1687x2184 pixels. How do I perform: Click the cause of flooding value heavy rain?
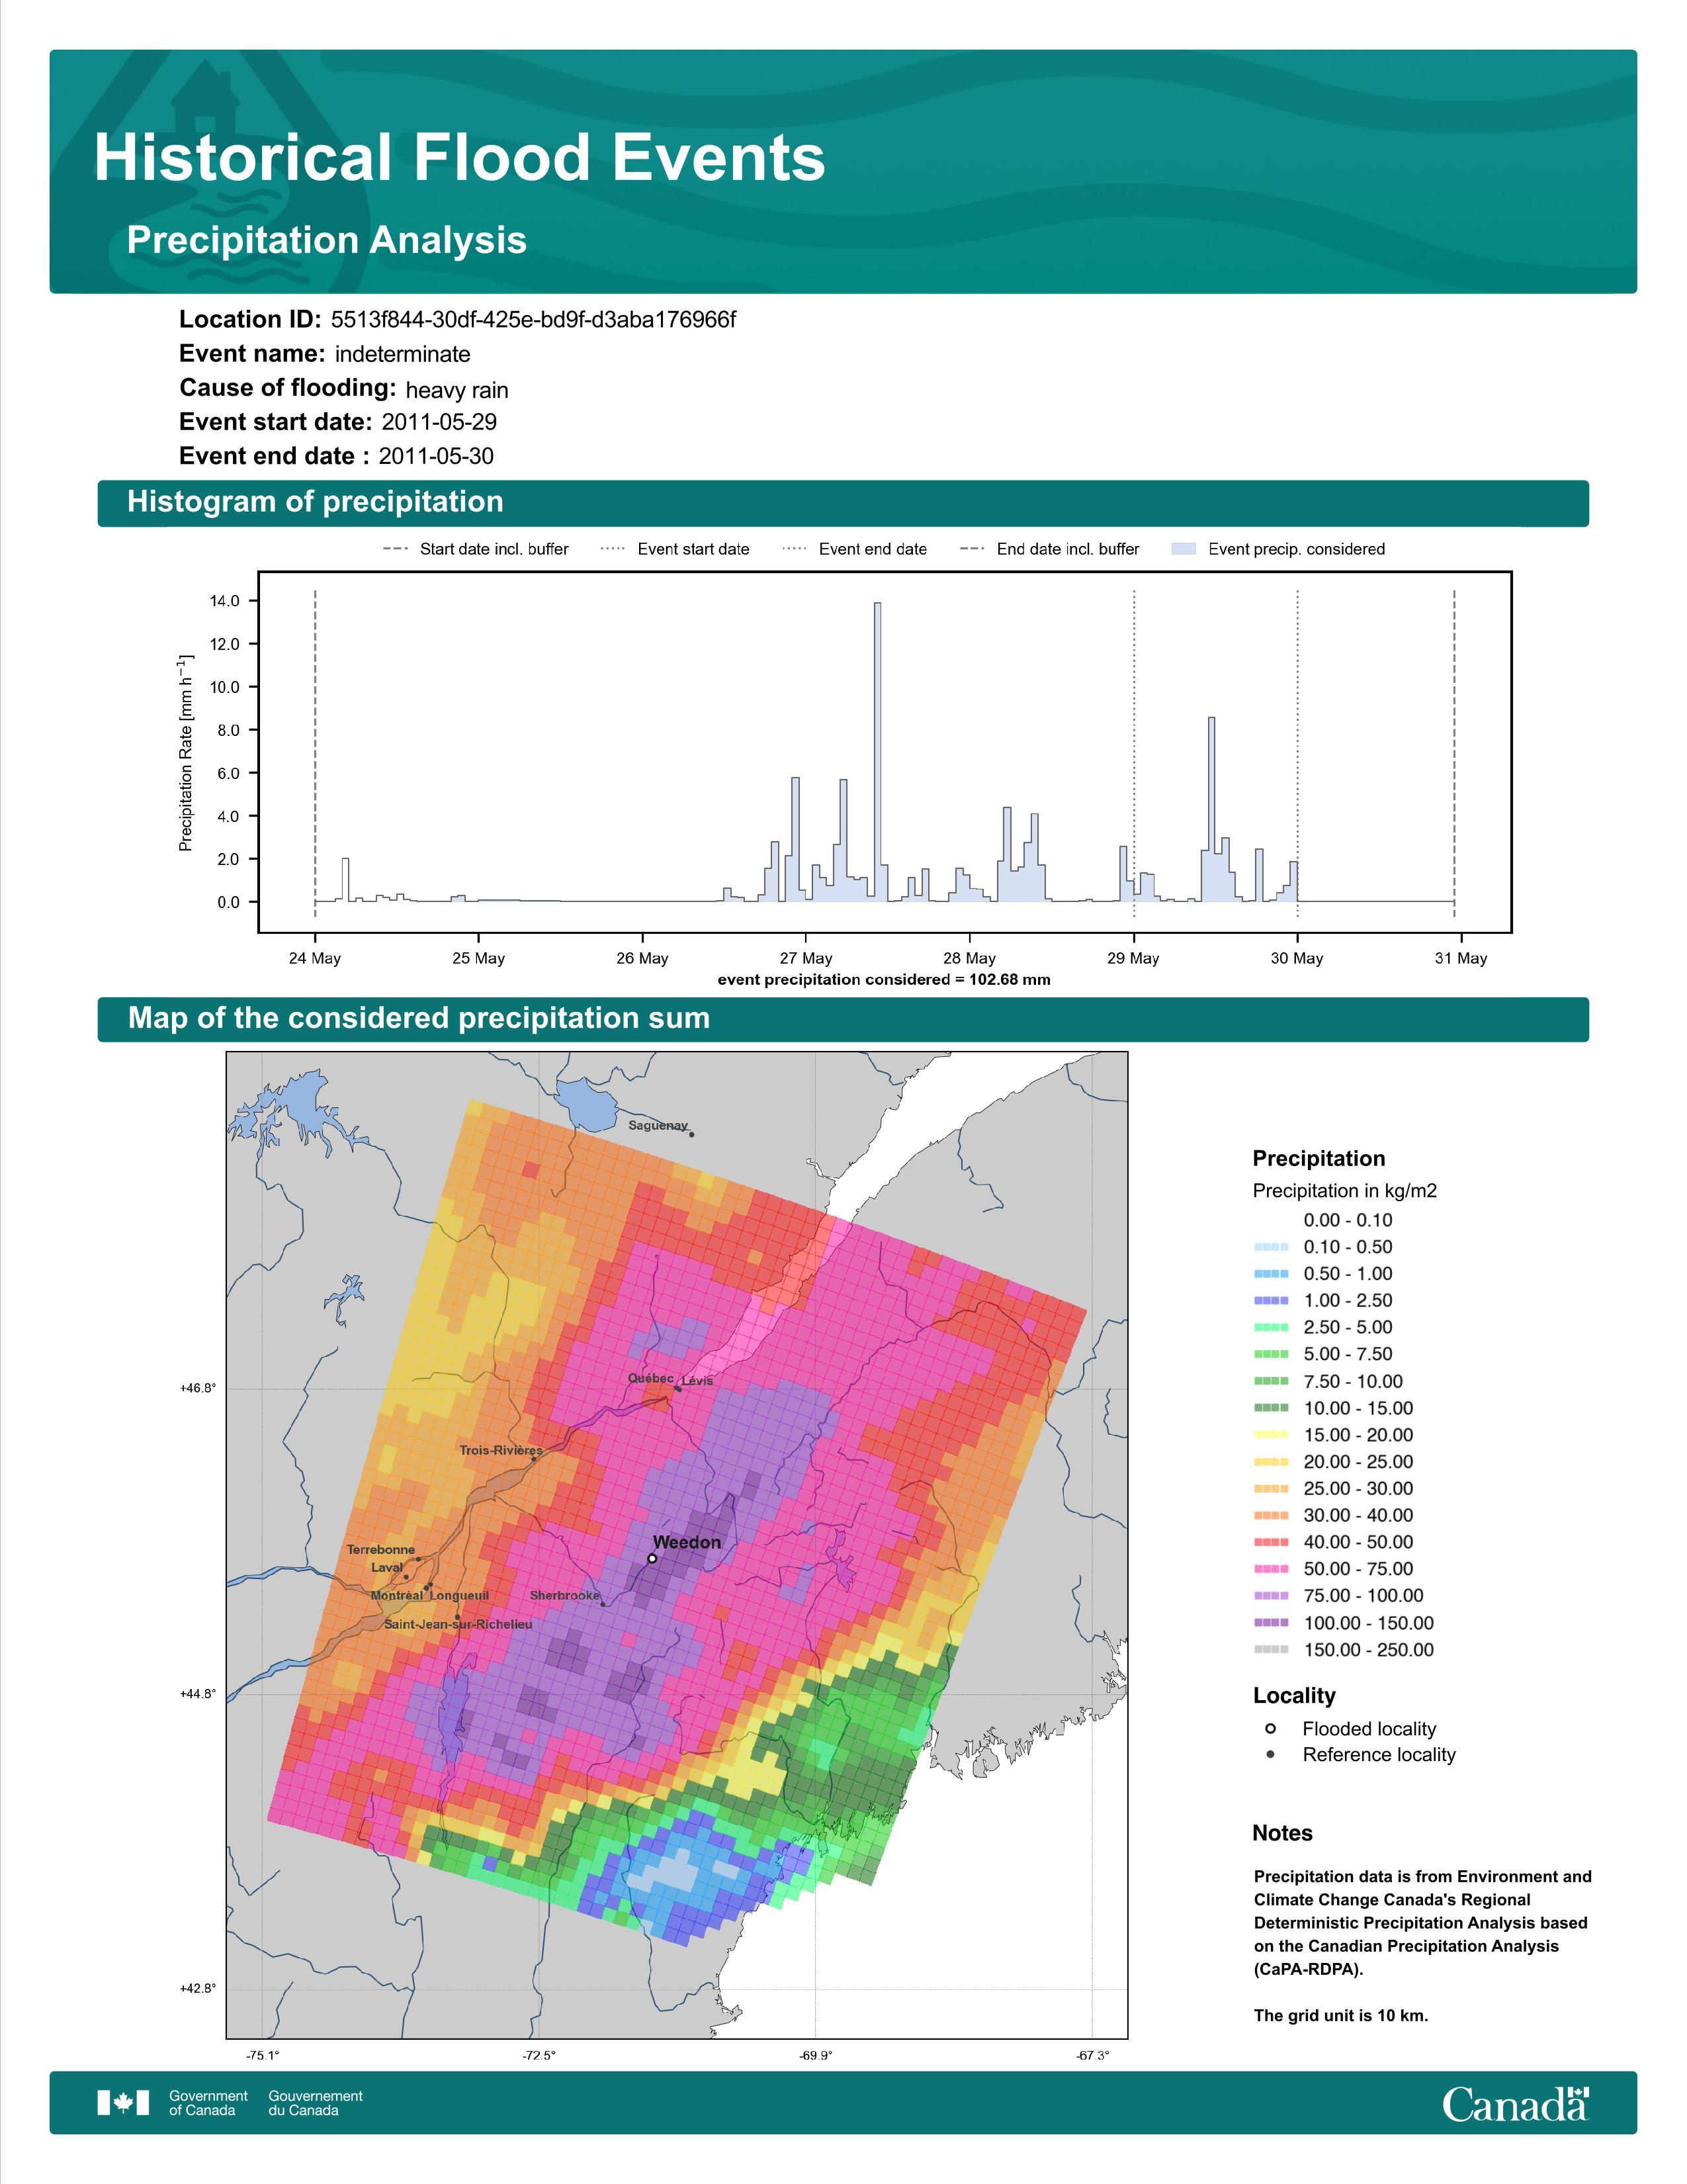click(456, 390)
